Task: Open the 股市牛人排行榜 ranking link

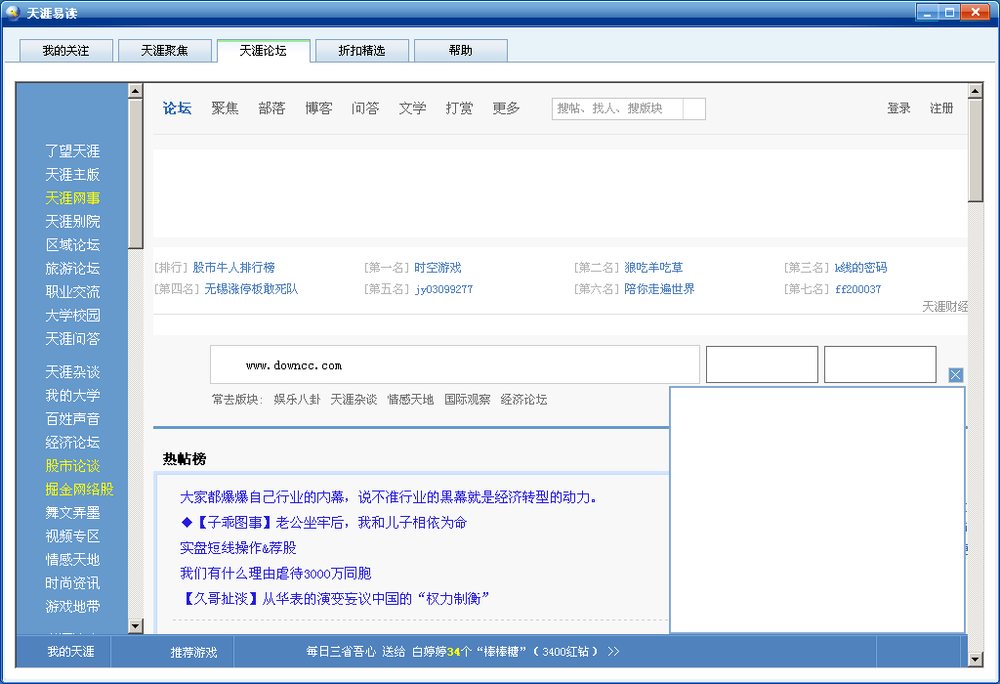Action: click(235, 267)
